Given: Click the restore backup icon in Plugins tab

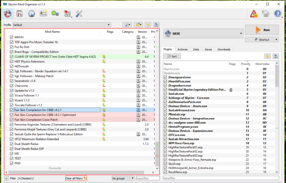Looking at the screenshot, I should click(267, 56).
